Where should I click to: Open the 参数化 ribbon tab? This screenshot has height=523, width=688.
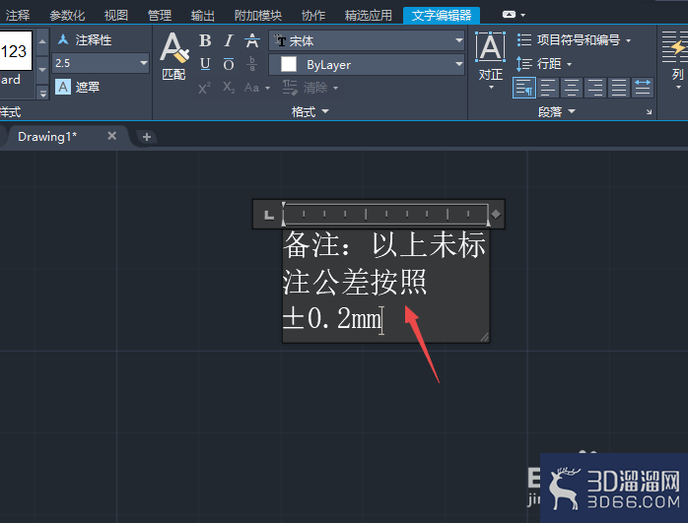click(67, 16)
